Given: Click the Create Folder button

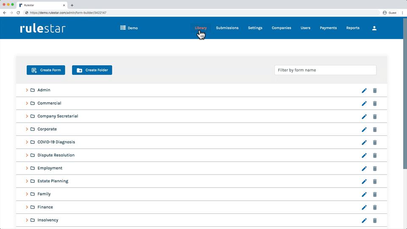Looking at the screenshot, I should (92, 70).
